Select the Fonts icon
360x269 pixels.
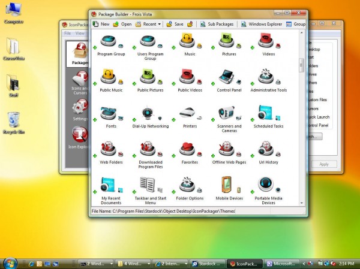coord(109,112)
